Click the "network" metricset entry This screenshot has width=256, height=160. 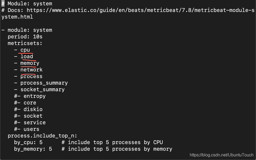pyautogui.click(x=31, y=70)
